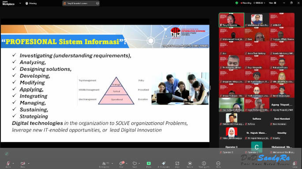Expand the React options chevron
Screen dimensions: 302x169
coord(139,163)
